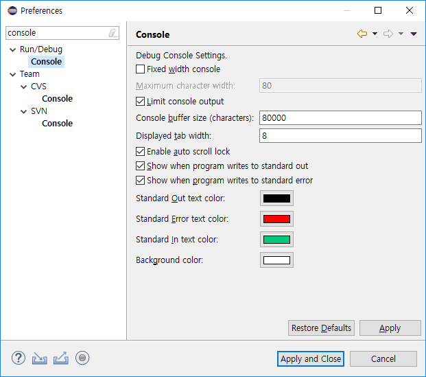Image resolution: width=426 pixels, height=377 pixels.
Task: Clear the console filter text icon
Action: [x=113, y=33]
